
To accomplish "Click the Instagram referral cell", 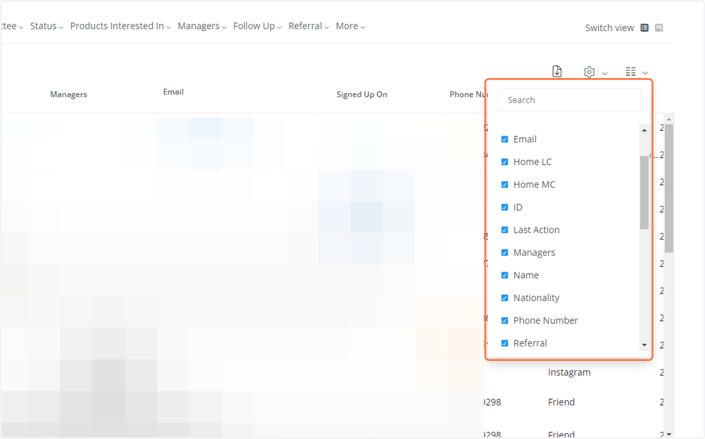I will [x=569, y=372].
